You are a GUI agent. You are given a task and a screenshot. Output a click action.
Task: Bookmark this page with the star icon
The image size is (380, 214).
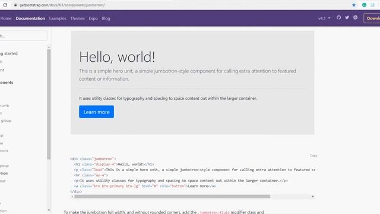(x=354, y=5)
